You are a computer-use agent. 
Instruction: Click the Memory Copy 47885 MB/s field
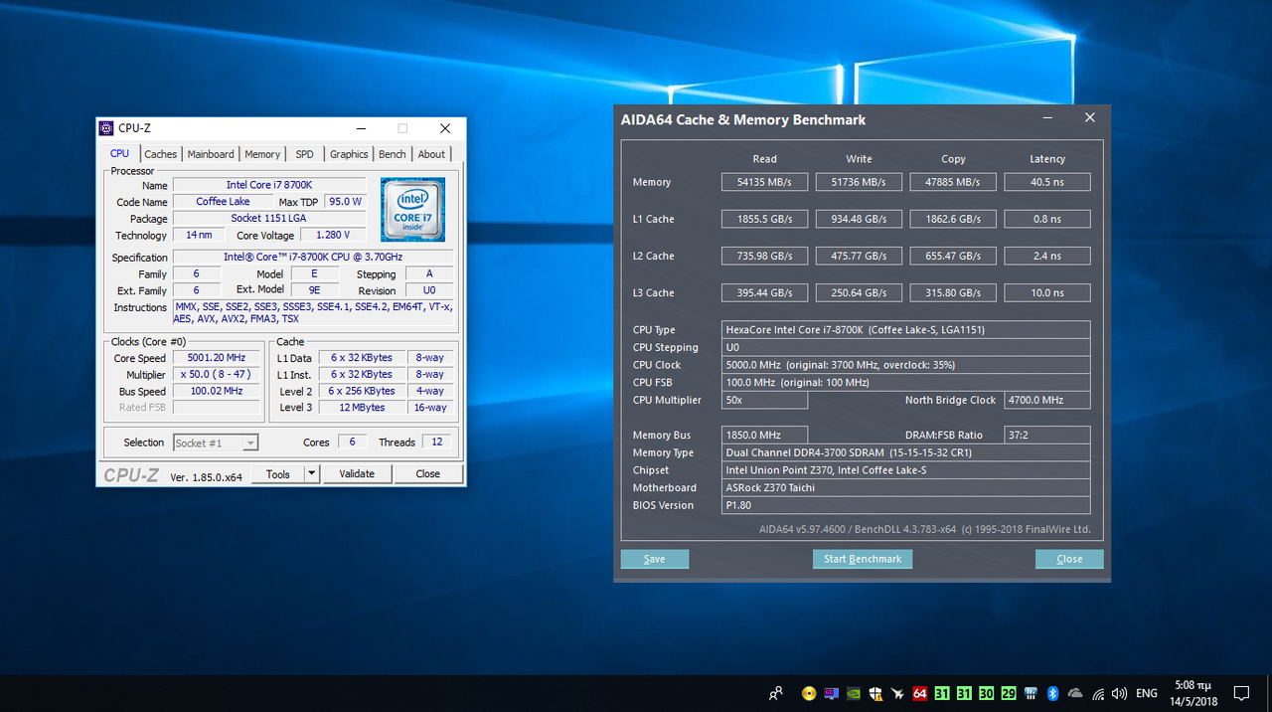tap(953, 182)
